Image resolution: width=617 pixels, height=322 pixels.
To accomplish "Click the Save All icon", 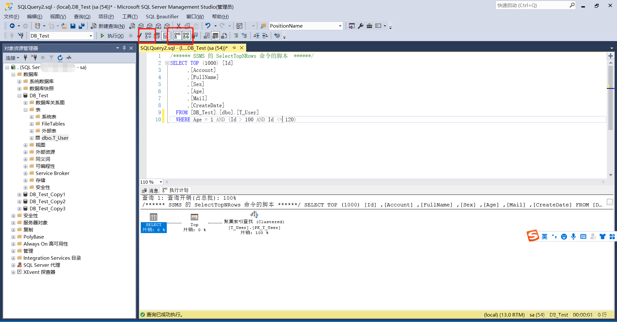I will [x=82, y=26].
